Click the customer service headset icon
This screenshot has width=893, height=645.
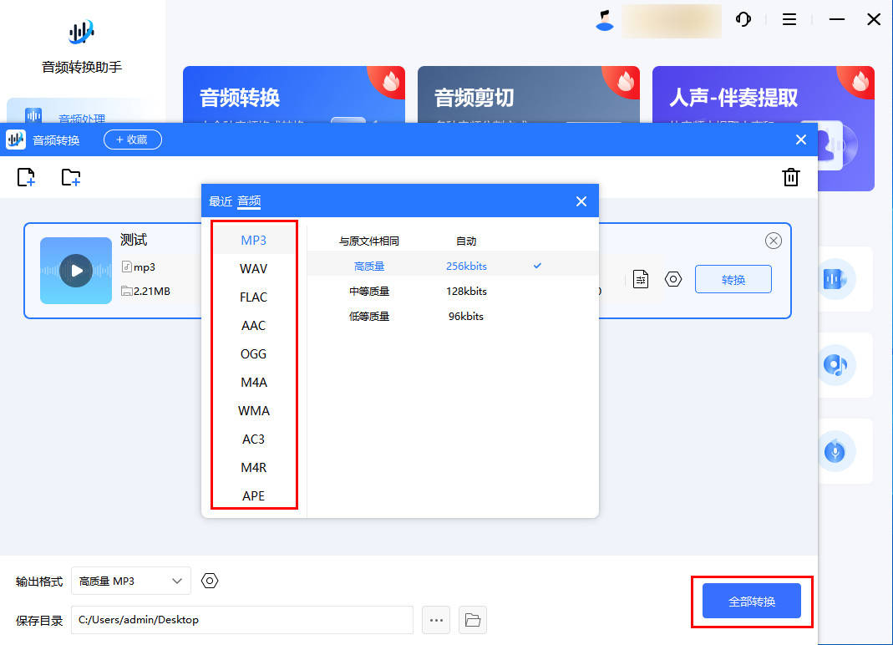coord(743,19)
